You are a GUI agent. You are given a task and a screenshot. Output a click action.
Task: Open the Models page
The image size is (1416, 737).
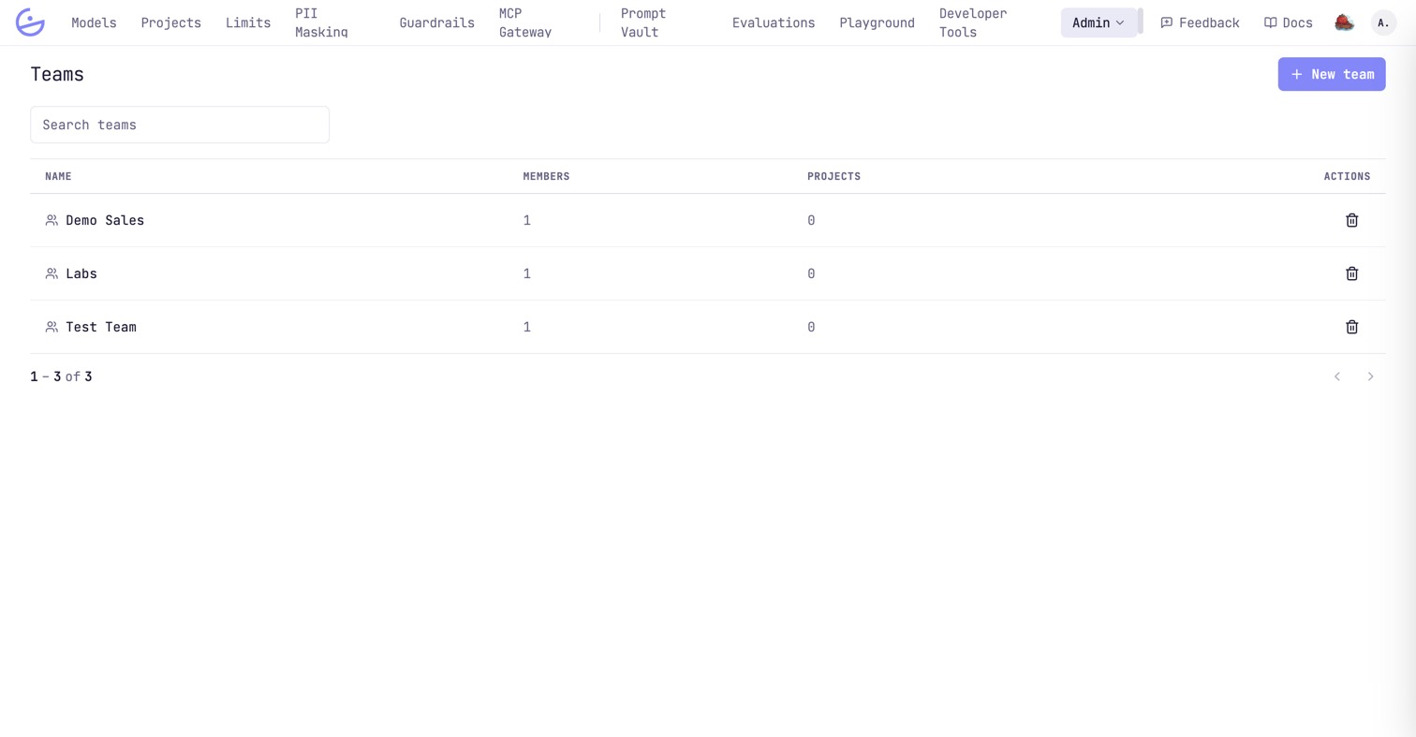pyautogui.click(x=94, y=22)
